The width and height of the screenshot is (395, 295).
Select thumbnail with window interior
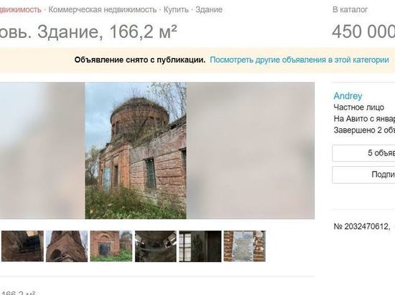pos(200,246)
